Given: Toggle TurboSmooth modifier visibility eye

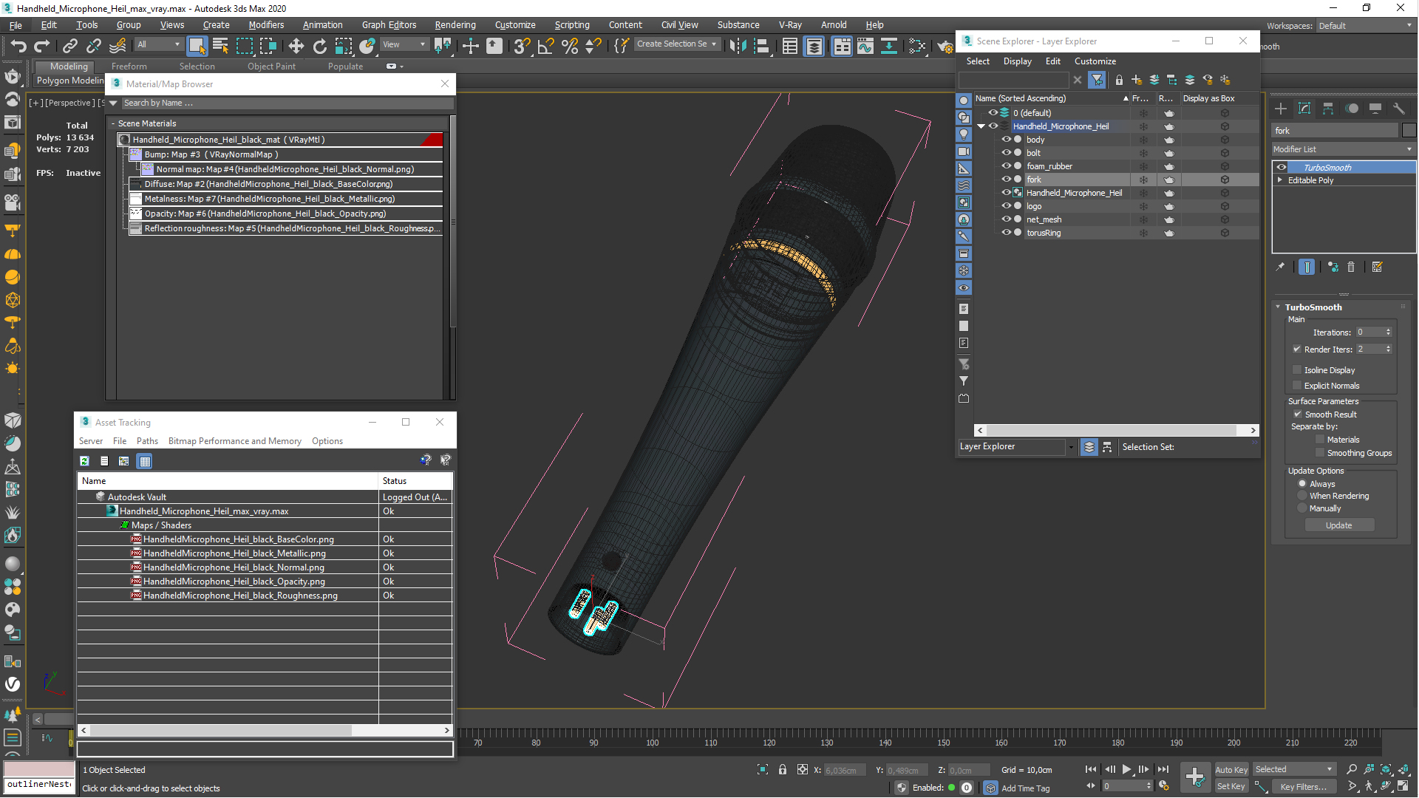Looking at the screenshot, I should (1282, 168).
